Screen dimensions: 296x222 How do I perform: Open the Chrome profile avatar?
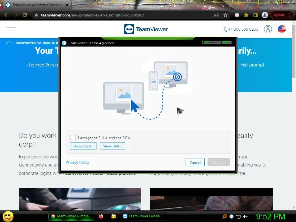pyautogui.click(x=265, y=15)
